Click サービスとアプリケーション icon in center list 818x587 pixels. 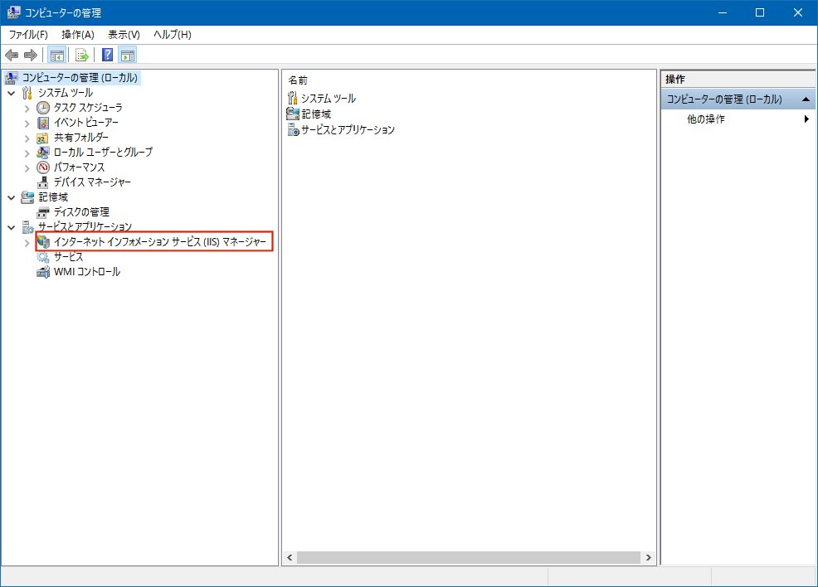pyautogui.click(x=293, y=129)
